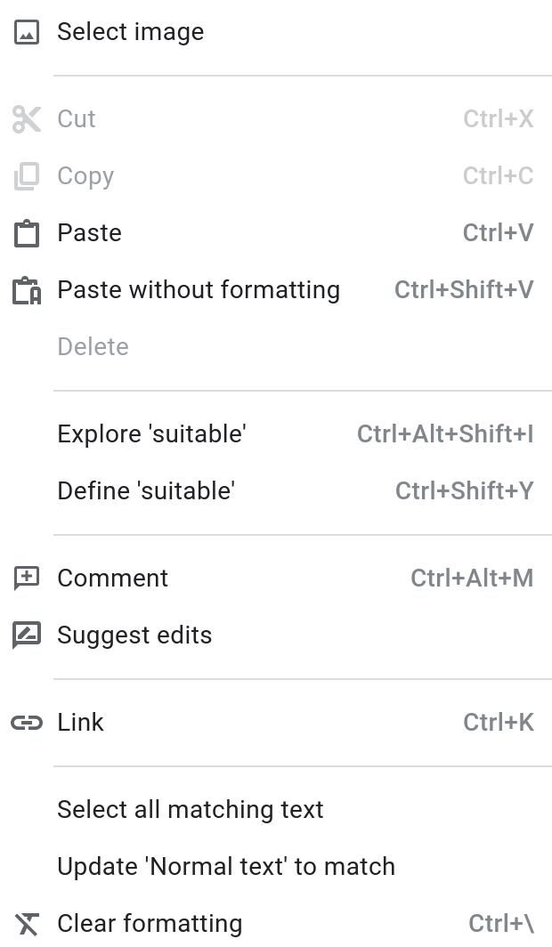Click the Link chain icon
Viewport: 552px width, 947px height.
tap(27, 722)
